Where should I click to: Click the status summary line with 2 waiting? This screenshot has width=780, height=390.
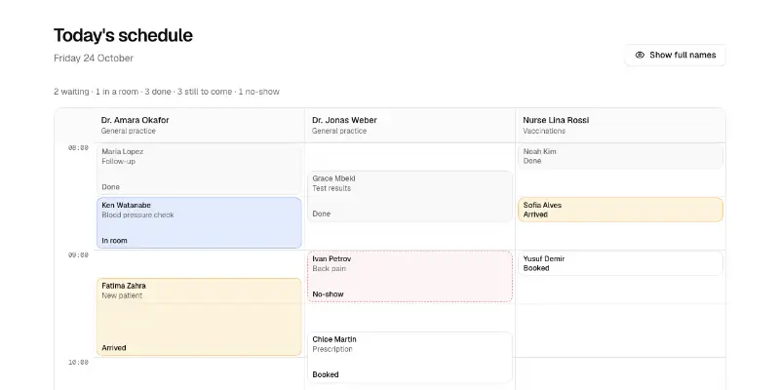[x=167, y=92]
